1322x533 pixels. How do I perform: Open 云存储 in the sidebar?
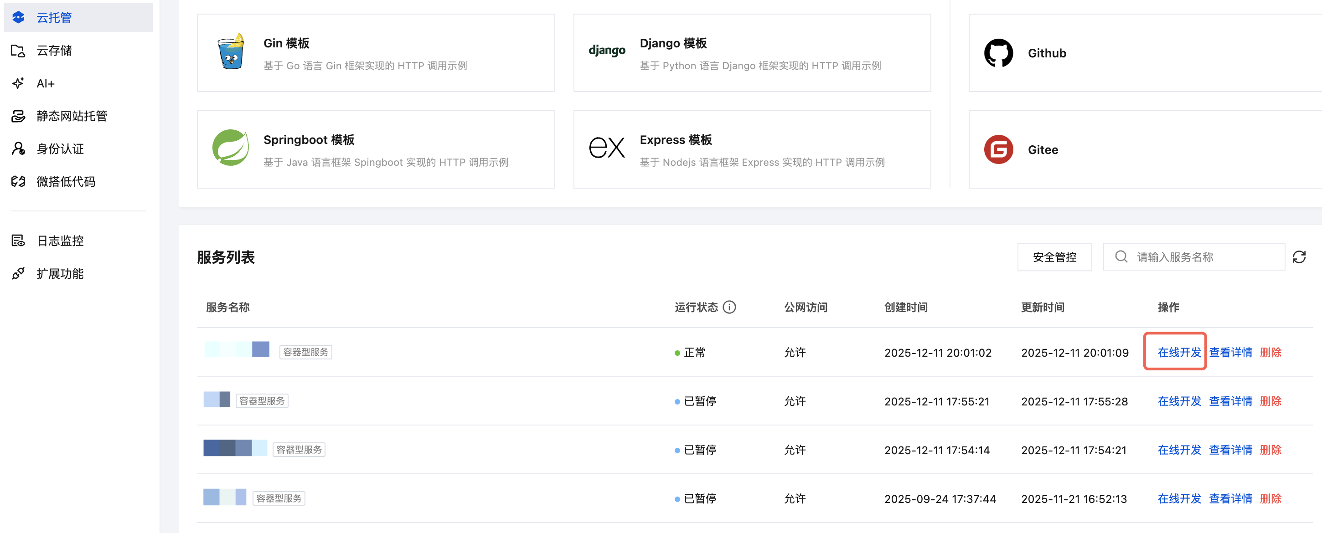click(54, 50)
